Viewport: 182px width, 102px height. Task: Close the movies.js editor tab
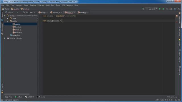pyautogui.click(x=61, y=12)
